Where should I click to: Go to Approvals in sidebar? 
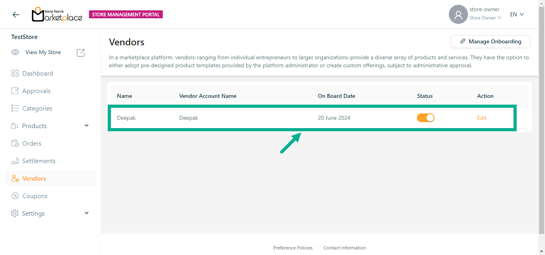pyautogui.click(x=36, y=91)
